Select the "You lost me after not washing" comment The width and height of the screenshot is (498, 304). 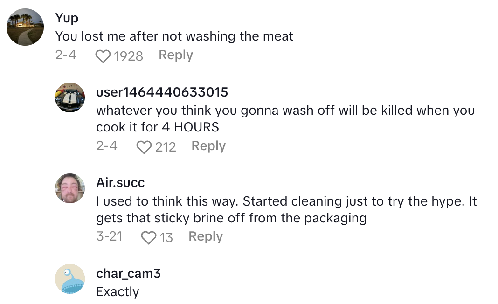[174, 36]
